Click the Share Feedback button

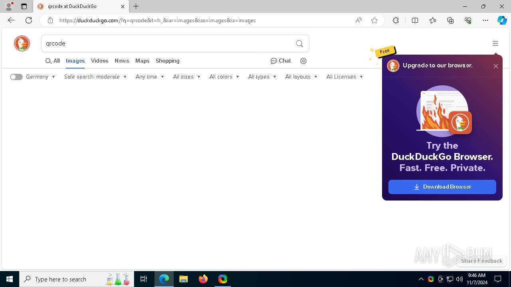pyautogui.click(x=482, y=261)
